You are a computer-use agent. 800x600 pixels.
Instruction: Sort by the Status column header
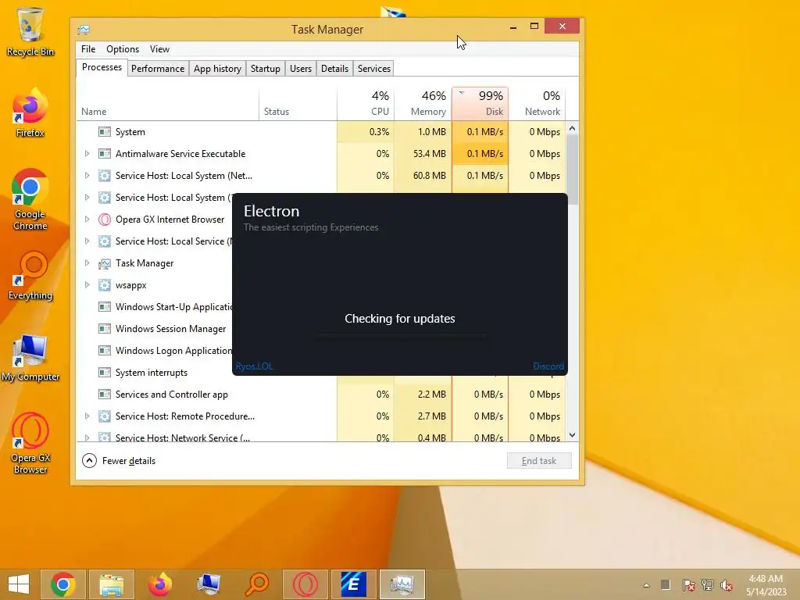tap(298, 104)
